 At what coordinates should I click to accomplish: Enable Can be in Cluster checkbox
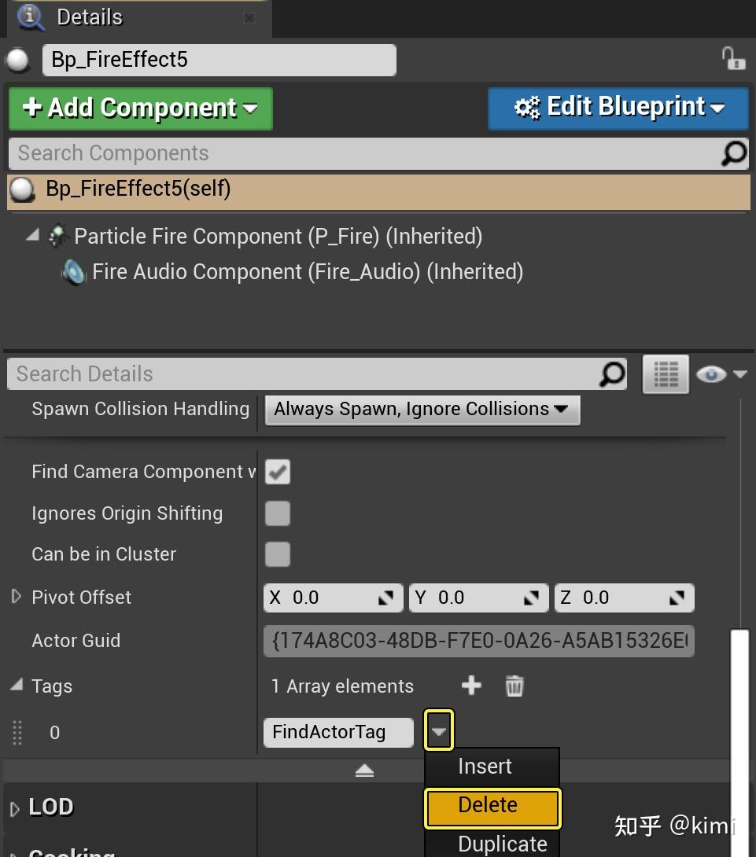[278, 554]
